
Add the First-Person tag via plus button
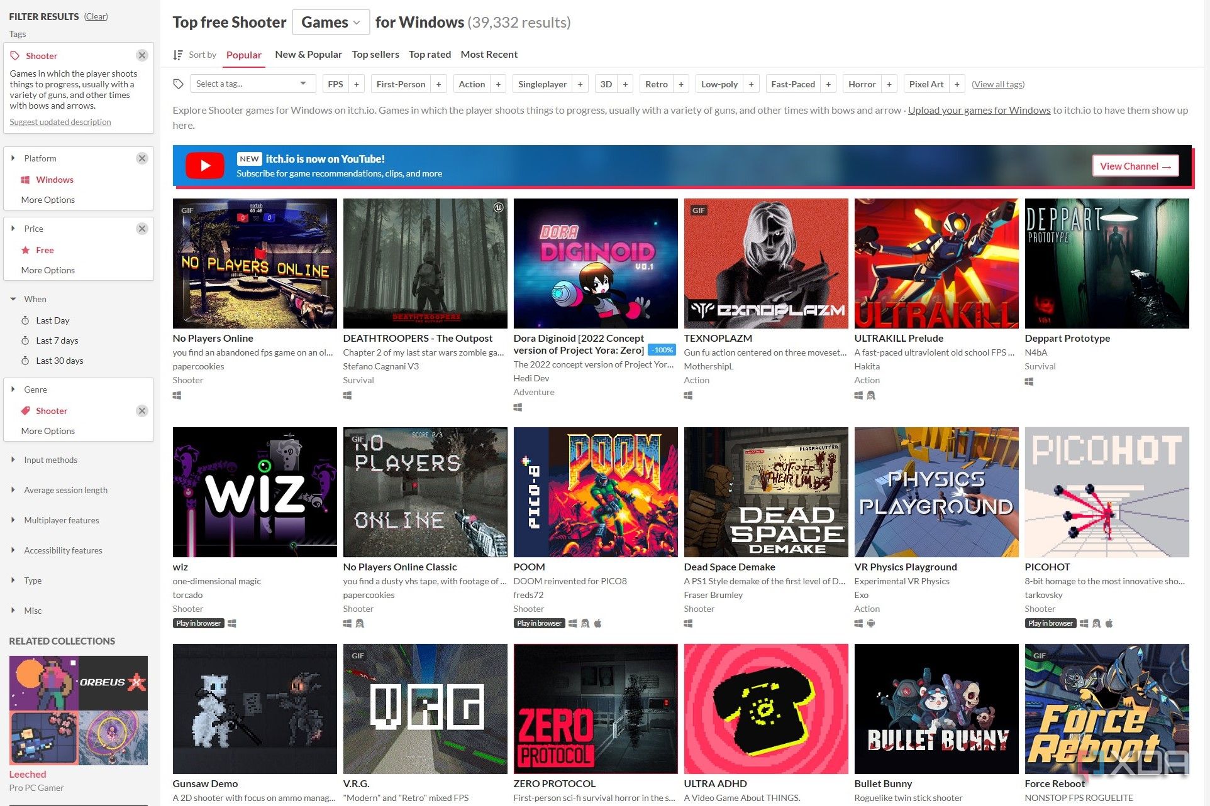(438, 84)
